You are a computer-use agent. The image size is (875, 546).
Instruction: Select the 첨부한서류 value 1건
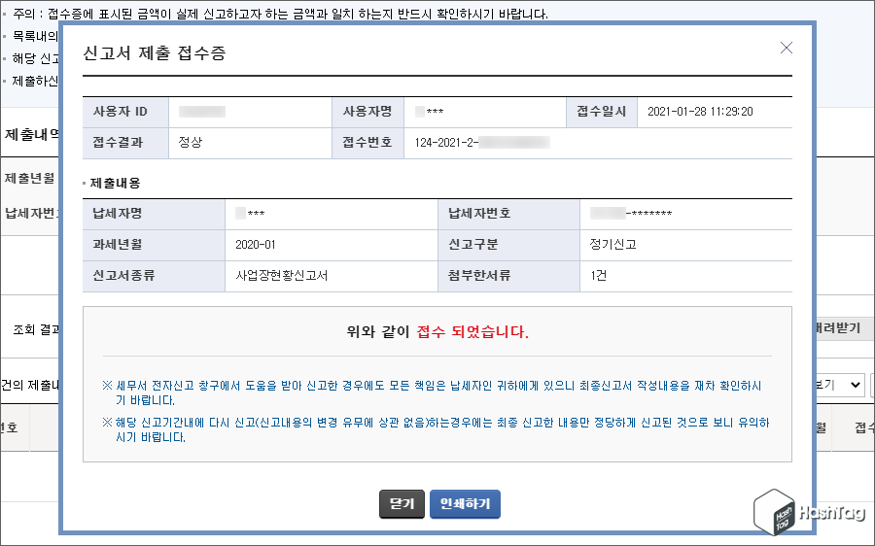(598, 276)
